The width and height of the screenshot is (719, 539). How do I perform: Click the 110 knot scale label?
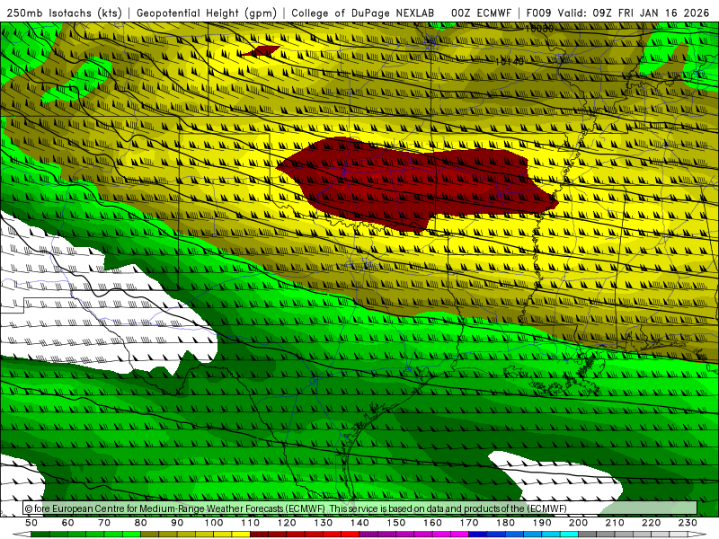pos(251,523)
